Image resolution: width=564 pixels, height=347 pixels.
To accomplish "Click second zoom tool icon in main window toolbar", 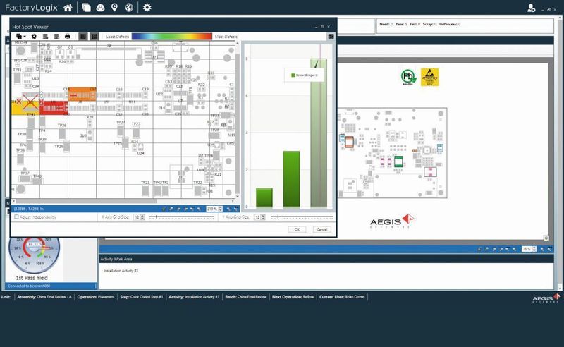I will [486, 249].
